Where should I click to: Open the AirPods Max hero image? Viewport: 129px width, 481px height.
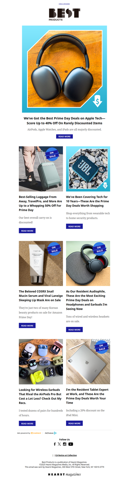64,69
